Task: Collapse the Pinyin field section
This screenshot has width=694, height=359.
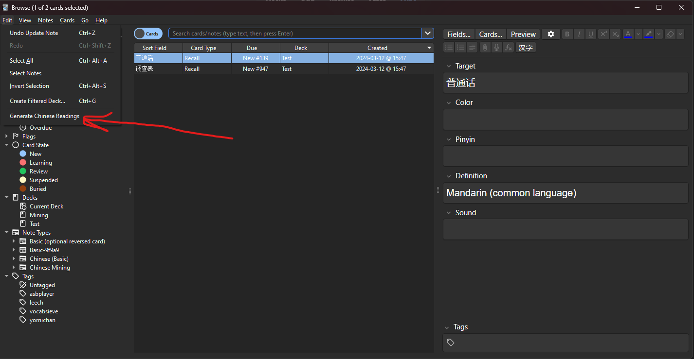Action: pos(449,139)
